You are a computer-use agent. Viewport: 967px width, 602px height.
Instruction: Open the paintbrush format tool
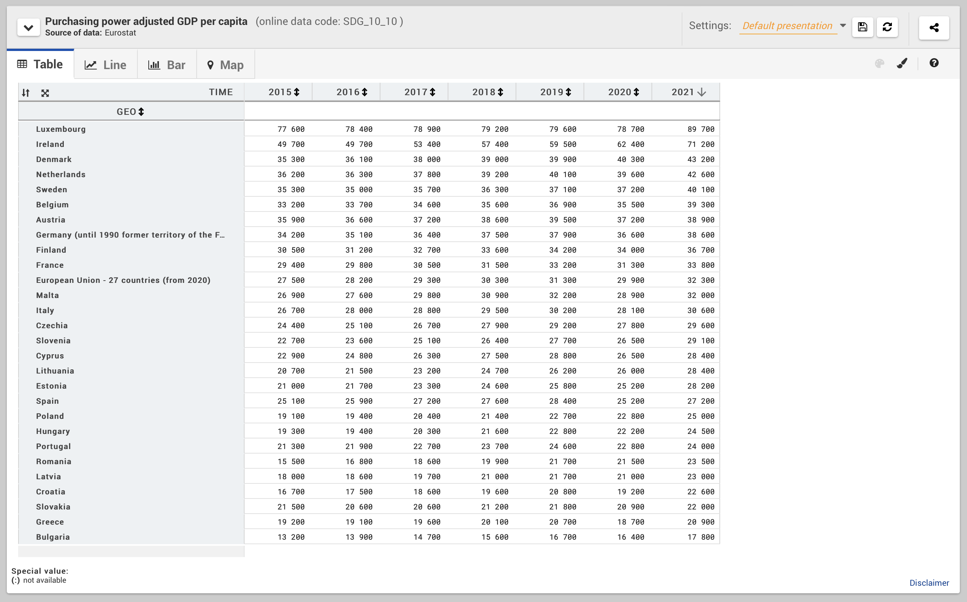[x=902, y=63]
